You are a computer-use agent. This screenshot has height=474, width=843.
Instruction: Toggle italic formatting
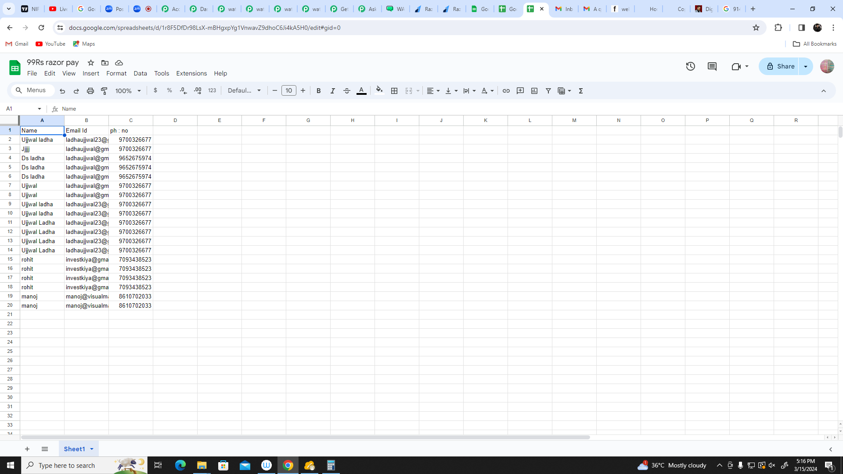333,91
